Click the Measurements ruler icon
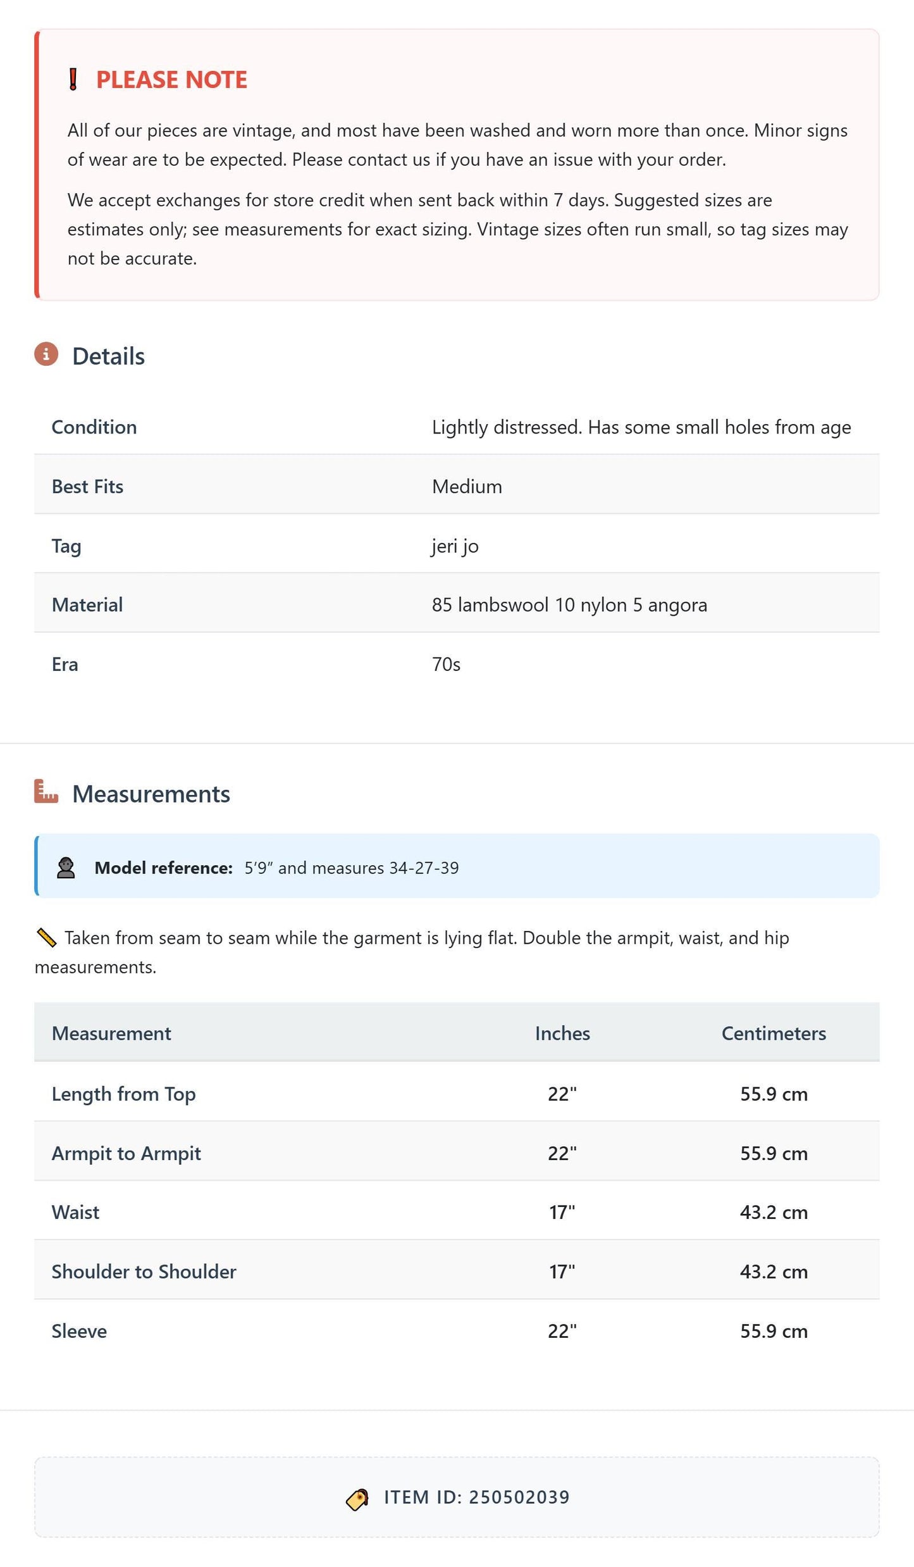914x1567 pixels. [46, 792]
